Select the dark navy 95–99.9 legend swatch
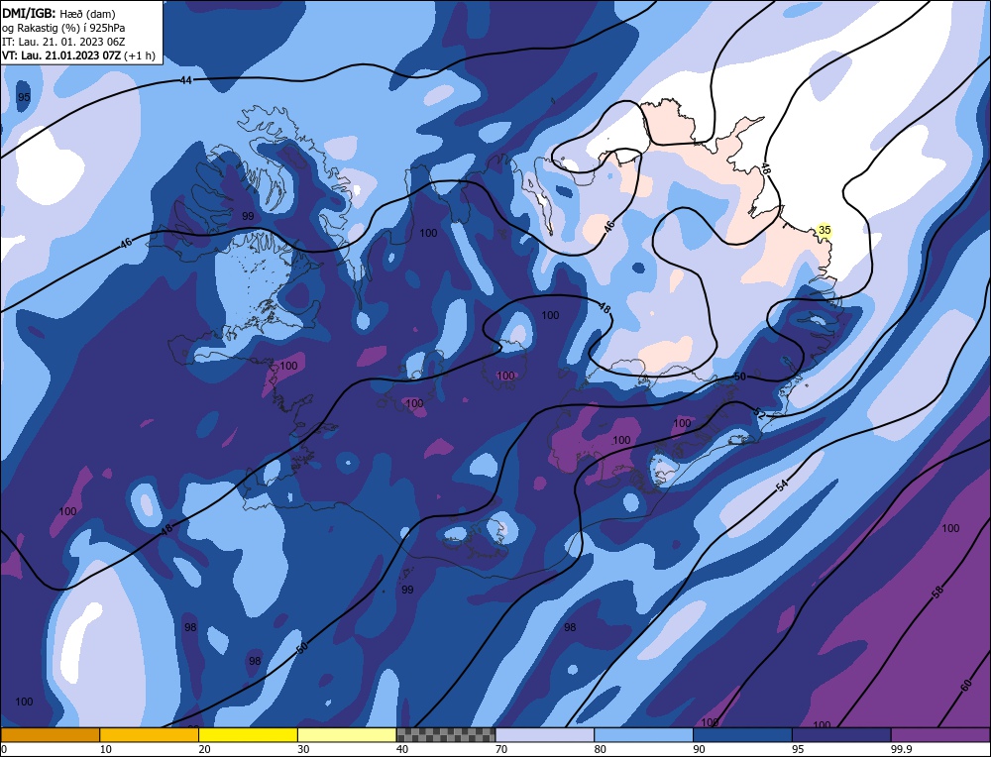Screen dimensions: 991x757 (841, 734)
